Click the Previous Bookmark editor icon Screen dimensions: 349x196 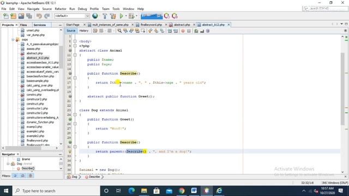tap(151, 31)
